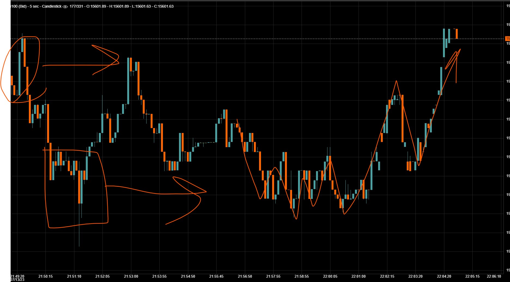Toggle the eye visibility icon in chart header
Screen dimensions: 510x282
click(x=65, y=7)
